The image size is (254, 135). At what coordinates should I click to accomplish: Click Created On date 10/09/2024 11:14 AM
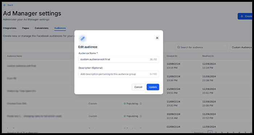pyautogui.click(x=173, y=116)
